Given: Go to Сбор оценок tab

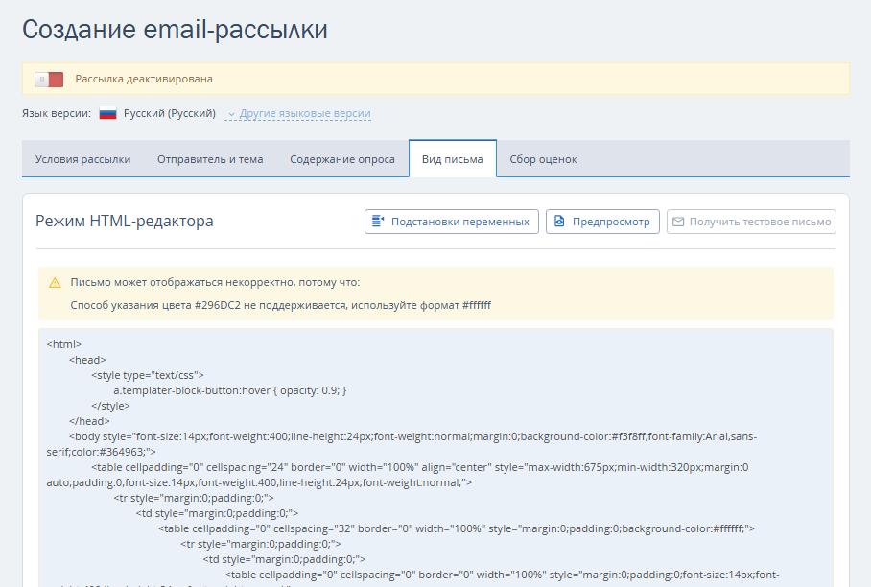Looking at the screenshot, I should tap(543, 159).
